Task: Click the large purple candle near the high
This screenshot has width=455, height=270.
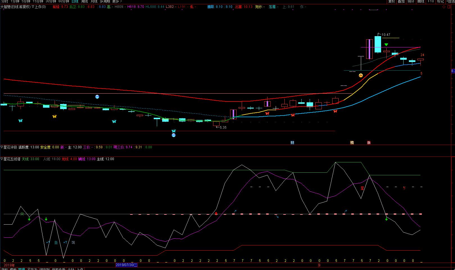Action: click(x=369, y=49)
